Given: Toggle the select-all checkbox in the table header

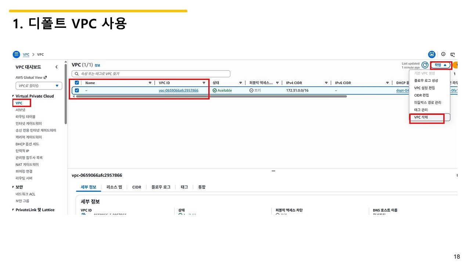Looking at the screenshot, I should point(77,82).
